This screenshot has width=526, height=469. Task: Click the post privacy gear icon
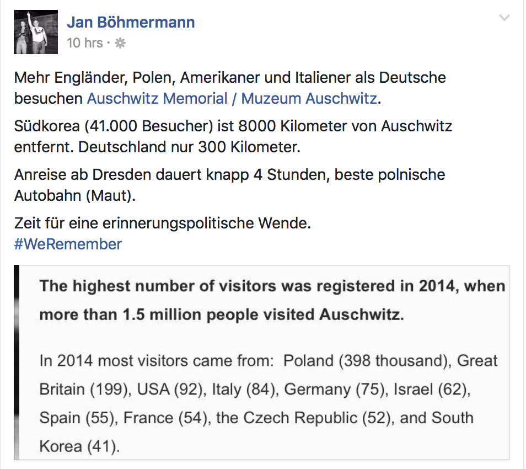[x=120, y=43]
